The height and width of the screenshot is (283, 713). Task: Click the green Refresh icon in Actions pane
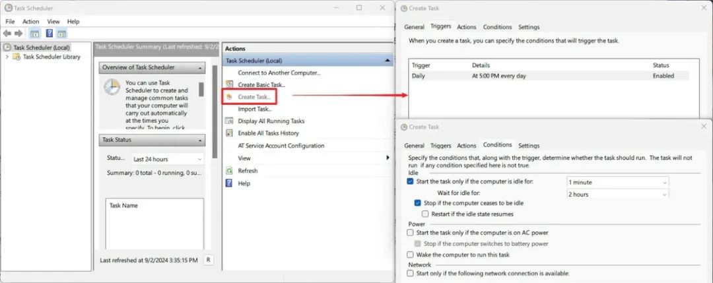(x=230, y=171)
